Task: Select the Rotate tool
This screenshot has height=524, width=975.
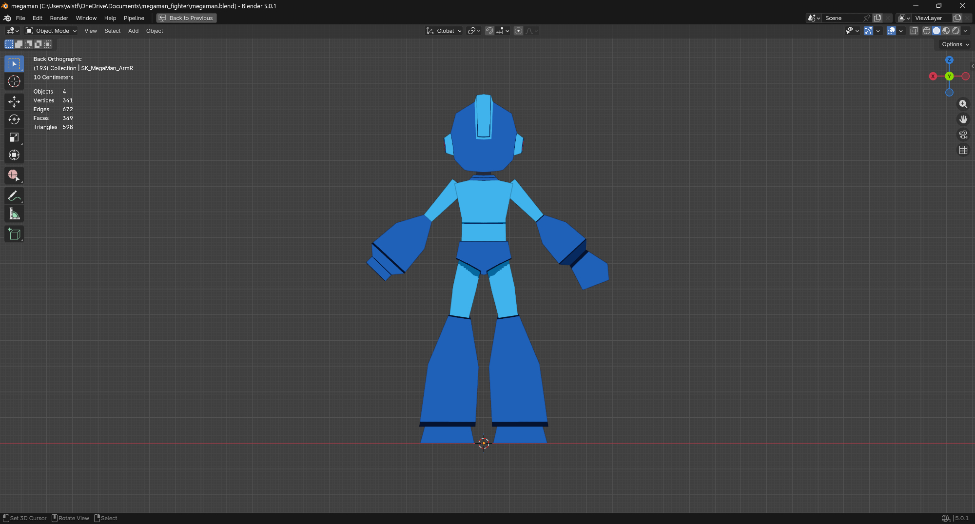Action: [14, 119]
